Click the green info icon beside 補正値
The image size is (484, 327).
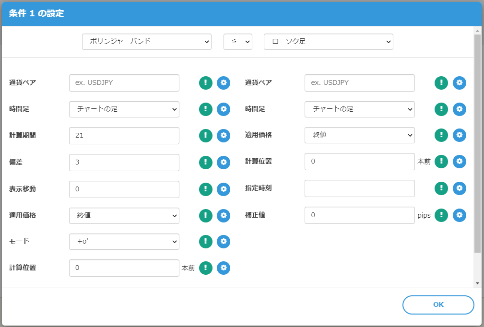coord(441,215)
